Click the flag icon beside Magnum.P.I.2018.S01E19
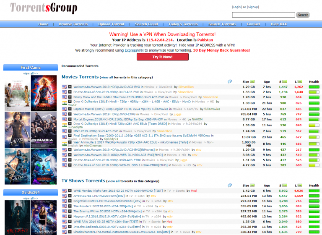This screenshot has width=322, height=235. tap(65, 216)
